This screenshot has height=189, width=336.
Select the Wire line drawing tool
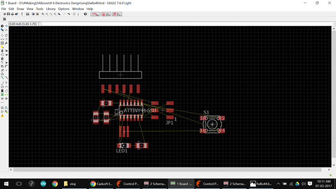2,83
